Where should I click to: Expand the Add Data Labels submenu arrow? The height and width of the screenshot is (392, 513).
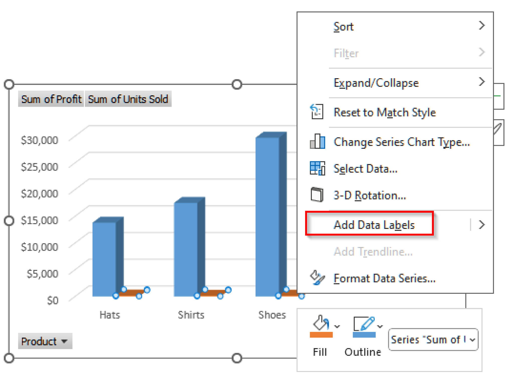(x=482, y=225)
